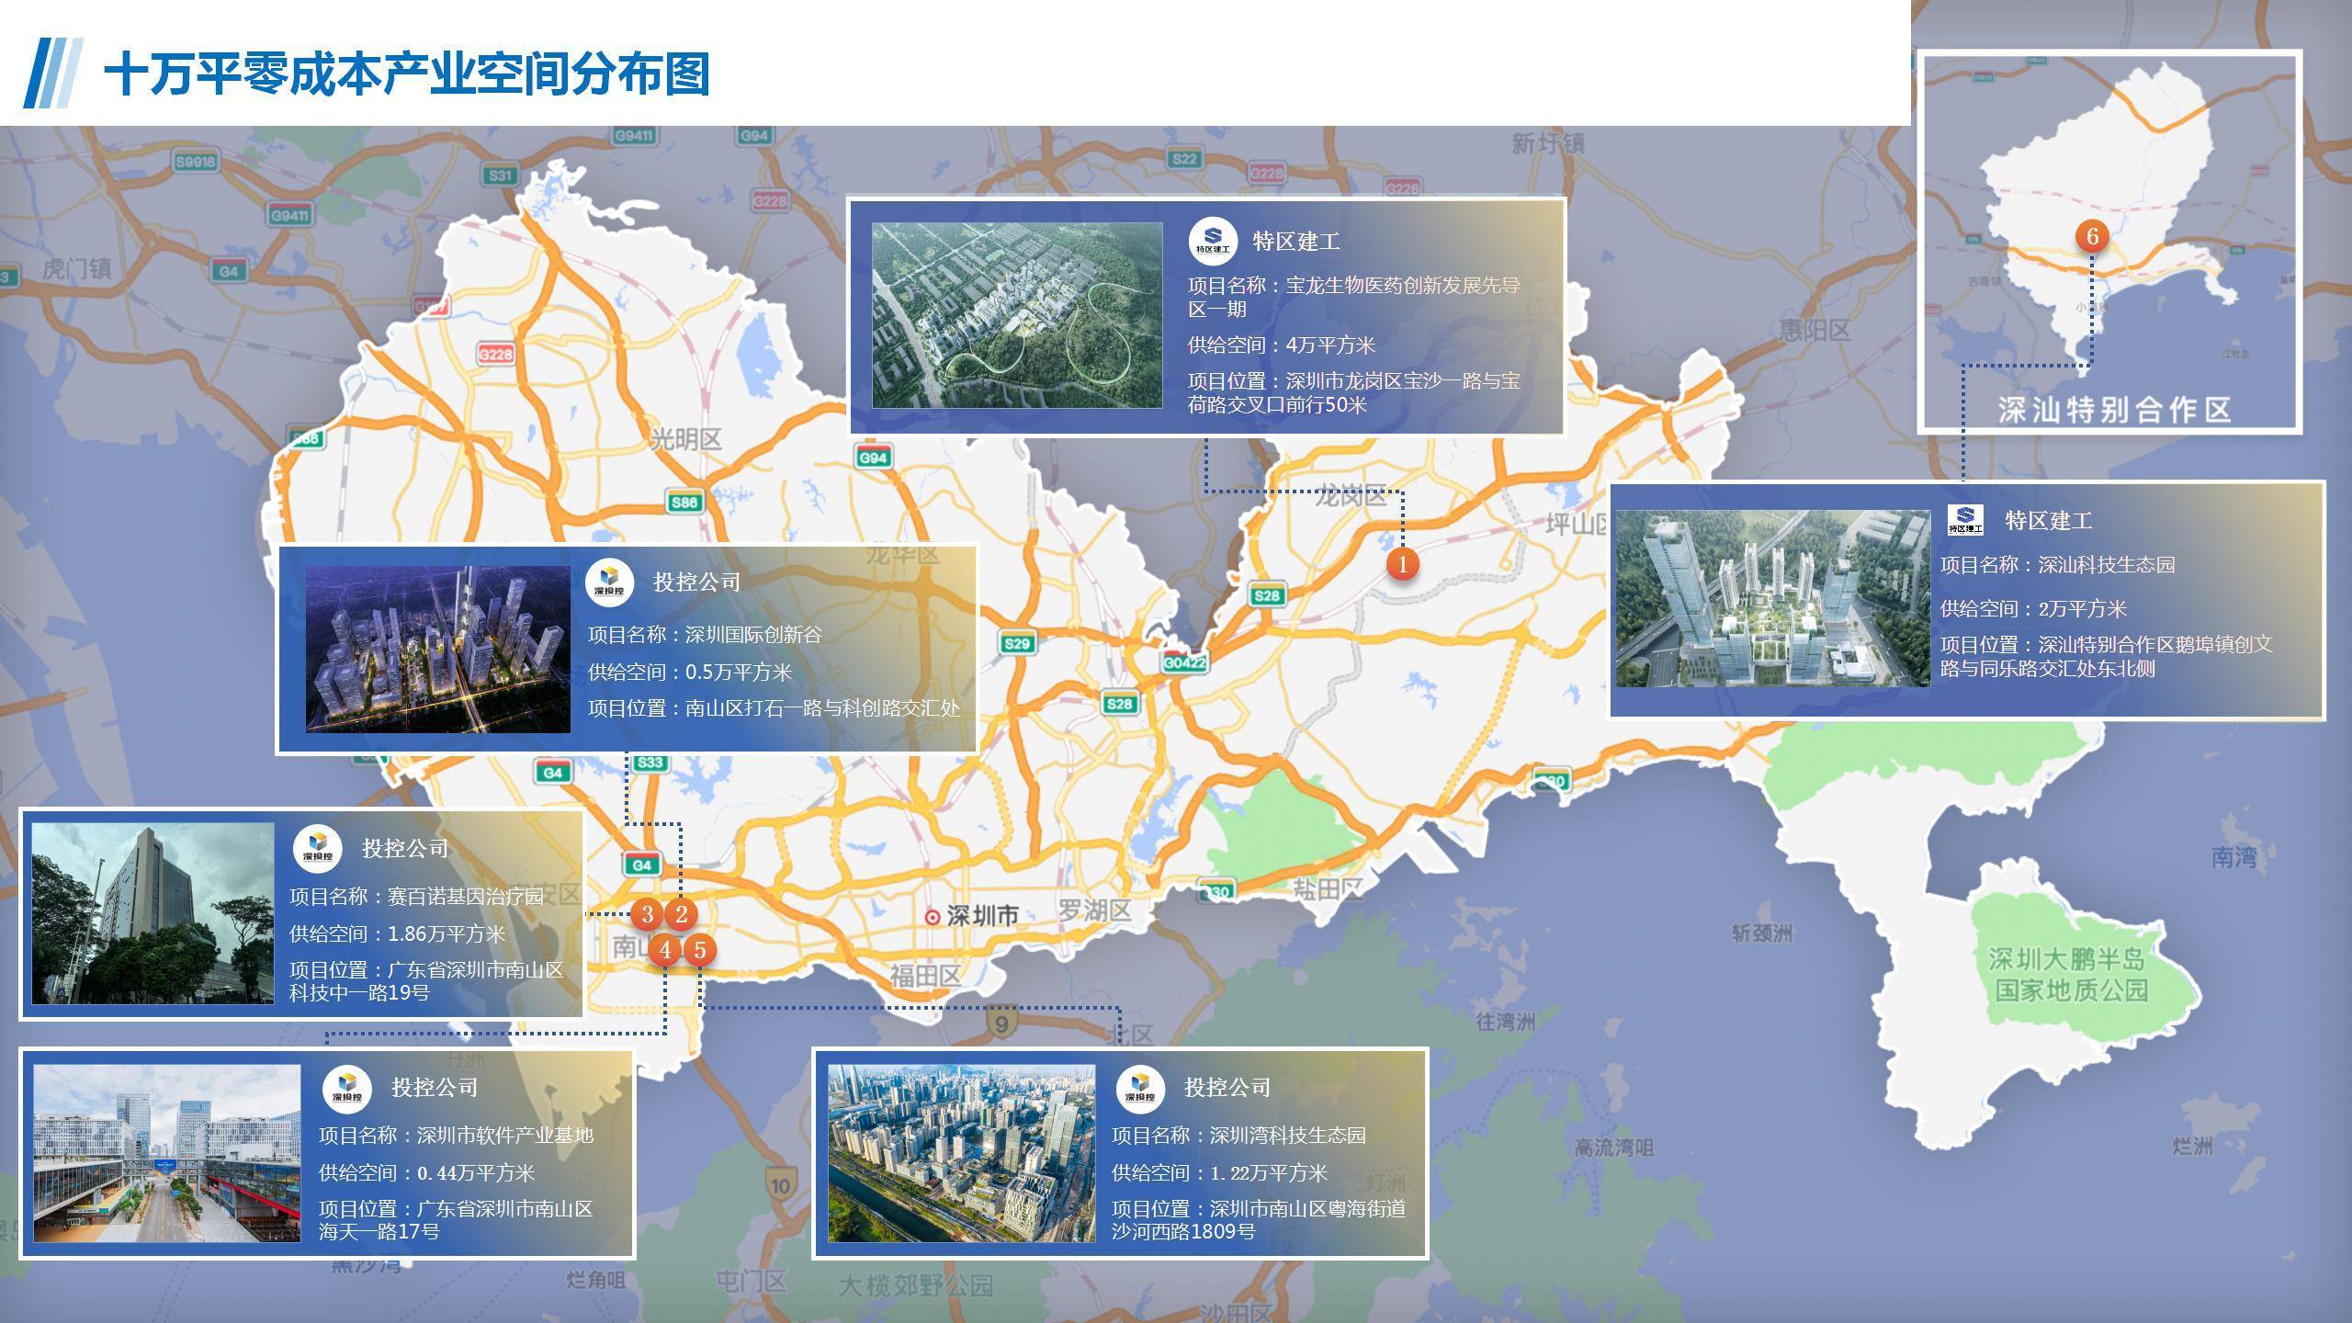2352x1323 pixels.
Task: Click 特区建工 logo in 深汕科技生态园 card
Action: coord(1965,520)
